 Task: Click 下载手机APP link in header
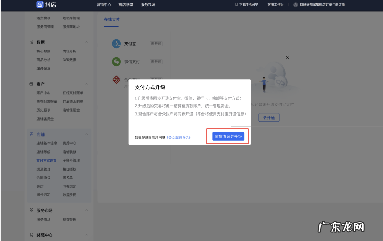[x=249, y=5]
